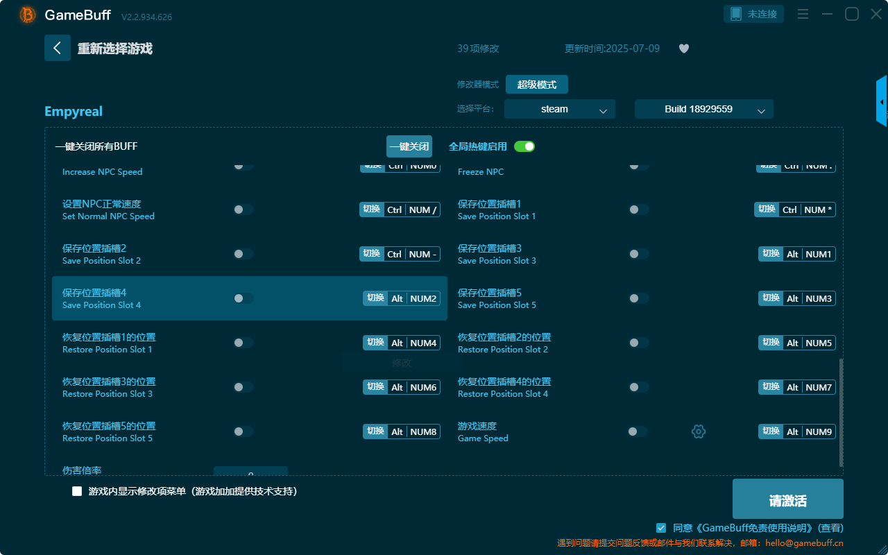Open the steam platform dropdown
This screenshot has height=555, width=888.
559,109
